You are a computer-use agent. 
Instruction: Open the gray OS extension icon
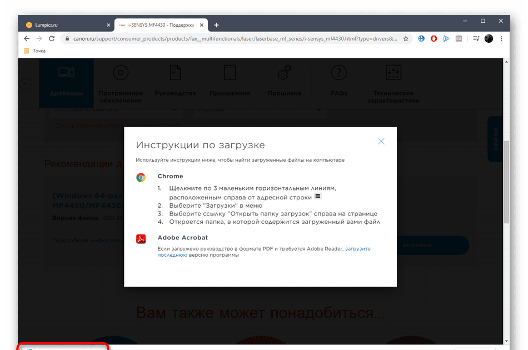459,39
